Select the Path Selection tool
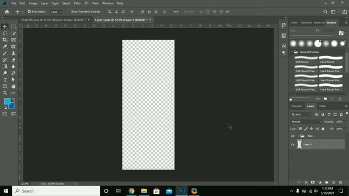The width and height of the screenshot is (349, 196). coord(13,80)
